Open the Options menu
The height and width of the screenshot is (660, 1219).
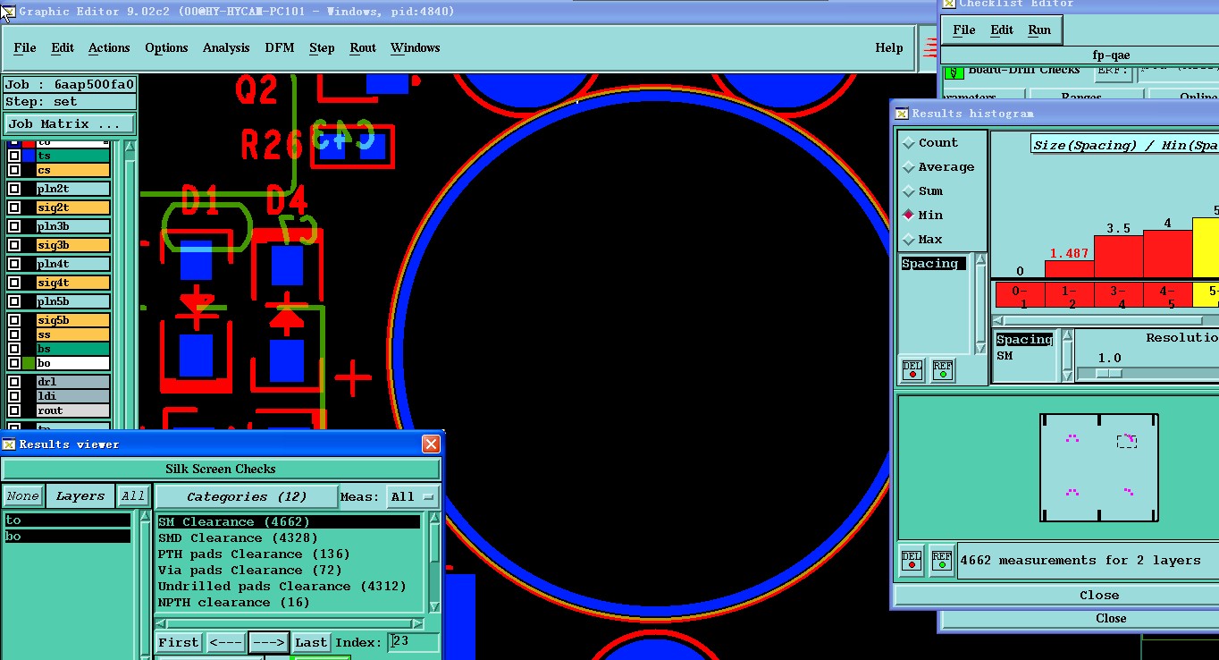[x=166, y=48]
